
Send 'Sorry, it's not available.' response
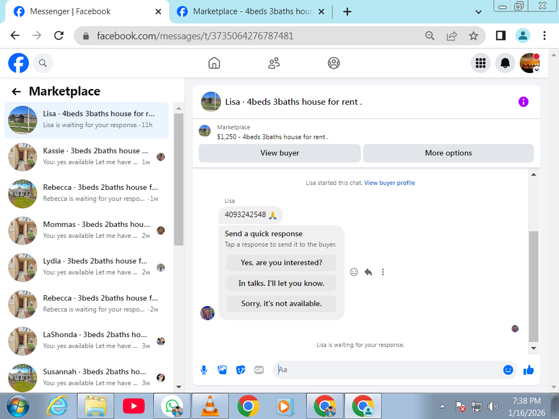coord(281,304)
